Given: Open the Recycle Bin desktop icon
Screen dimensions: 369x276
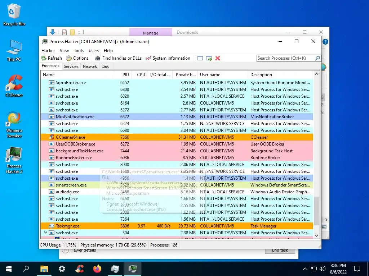Looking at the screenshot, I should click(x=14, y=14).
